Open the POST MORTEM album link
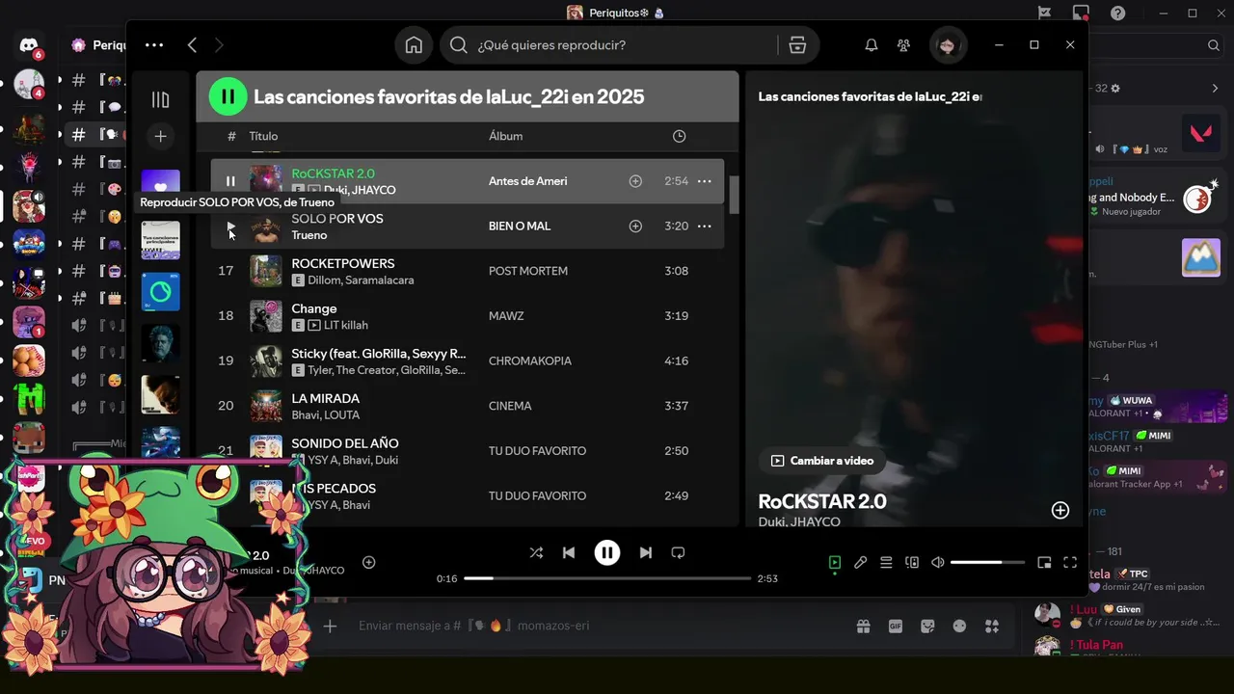Screen dimensions: 1234x694 click(527, 271)
